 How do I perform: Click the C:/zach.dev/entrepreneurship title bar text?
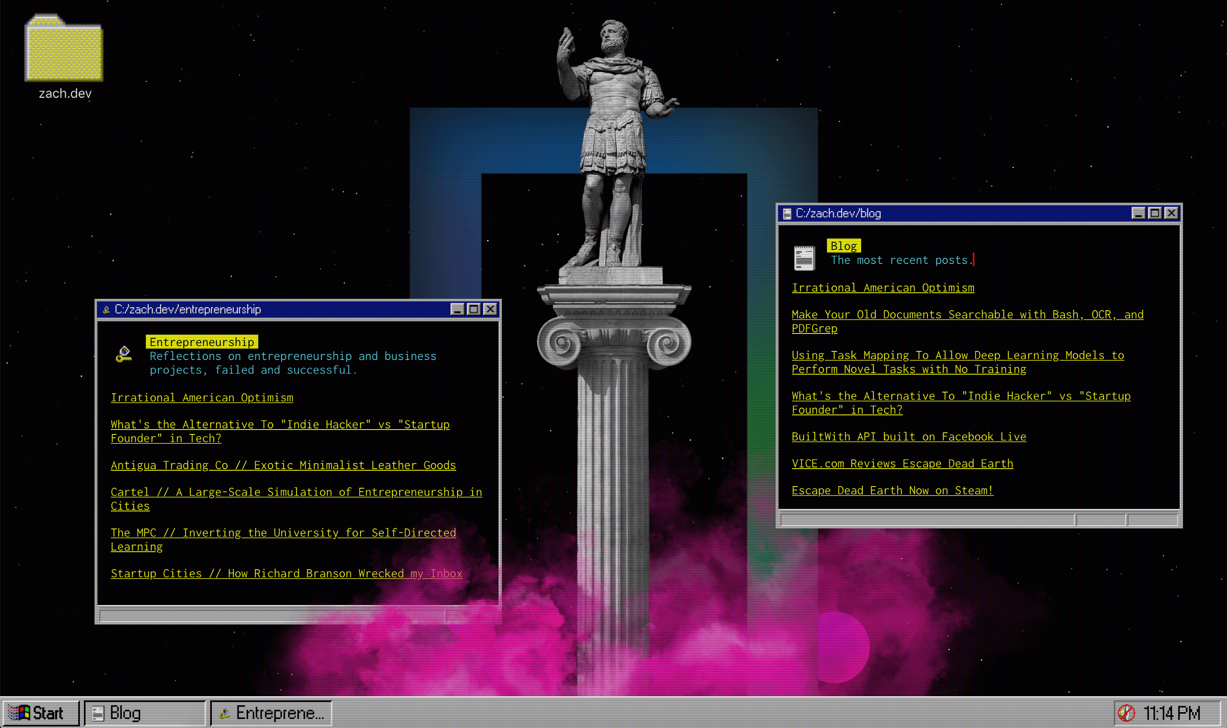[x=187, y=309]
